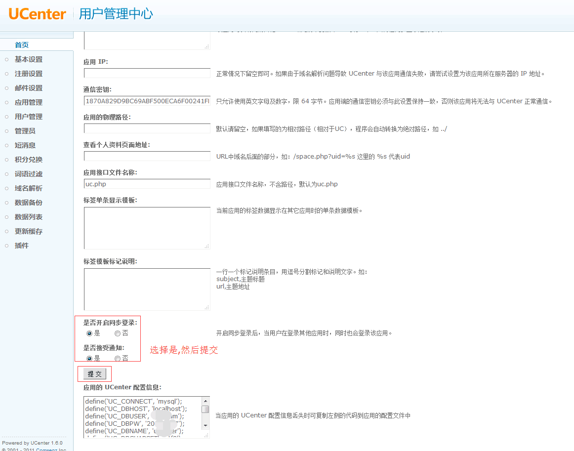The height and width of the screenshot is (451, 574).
Task: Go to 数据备份 page
Action: (x=29, y=203)
